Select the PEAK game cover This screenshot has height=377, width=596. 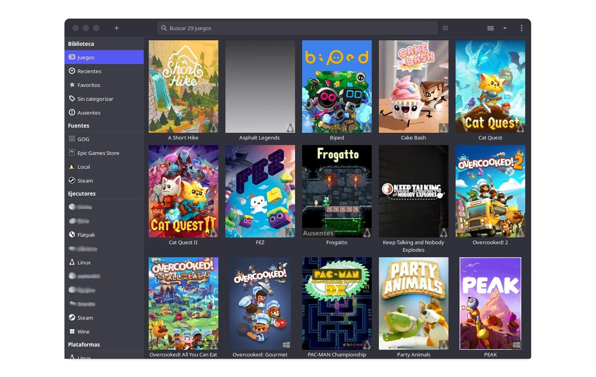pyautogui.click(x=490, y=303)
